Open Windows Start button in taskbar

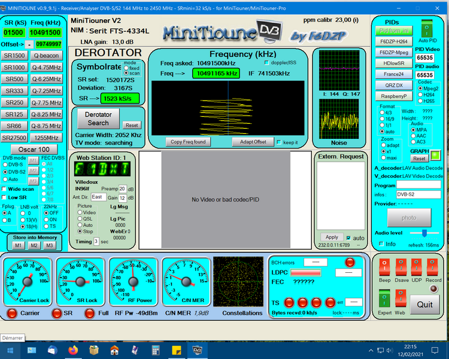(x=10, y=350)
